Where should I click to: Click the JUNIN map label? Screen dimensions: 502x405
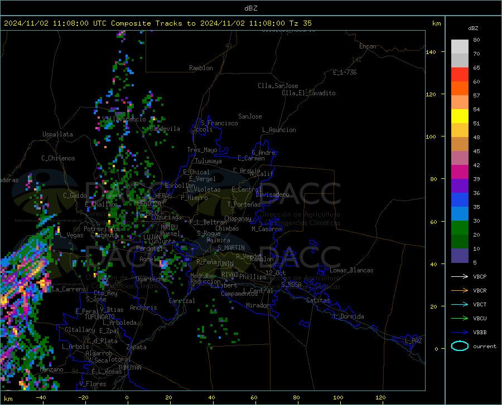click(225, 264)
